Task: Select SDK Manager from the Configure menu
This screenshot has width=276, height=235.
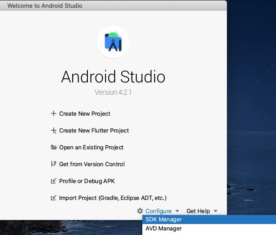Action: pos(209,220)
